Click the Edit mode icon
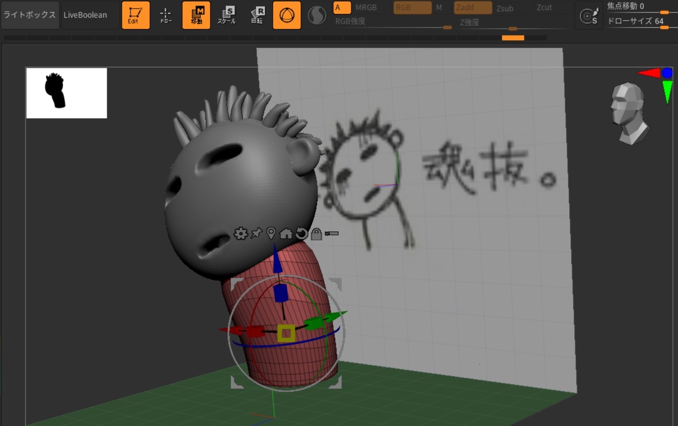Image resolution: width=678 pixels, height=426 pixels. [x=135, y=15]
